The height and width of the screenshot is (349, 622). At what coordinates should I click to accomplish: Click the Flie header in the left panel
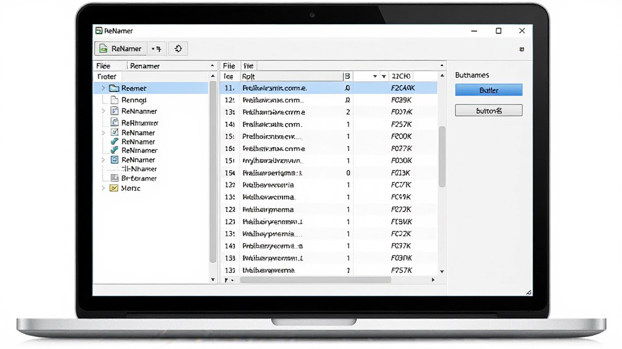click(103, 65)
